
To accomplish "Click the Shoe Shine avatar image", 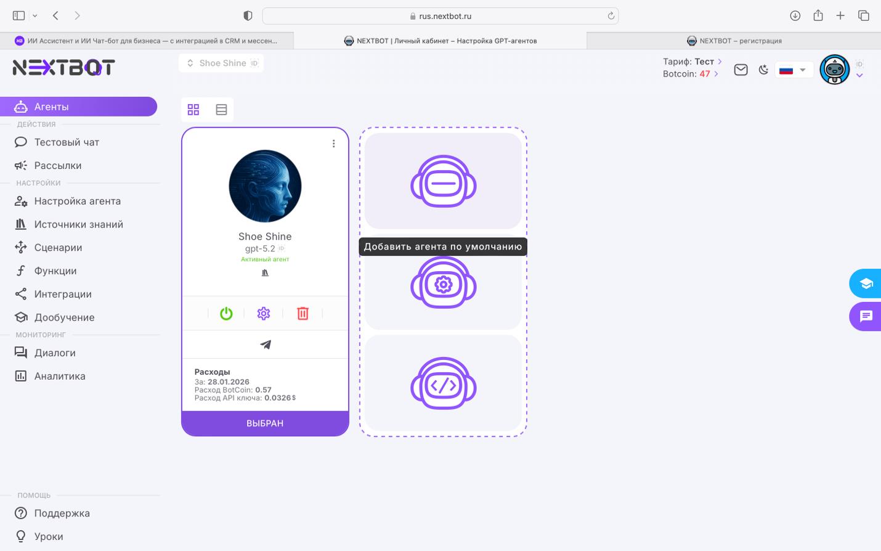I will tap(265, 186).
